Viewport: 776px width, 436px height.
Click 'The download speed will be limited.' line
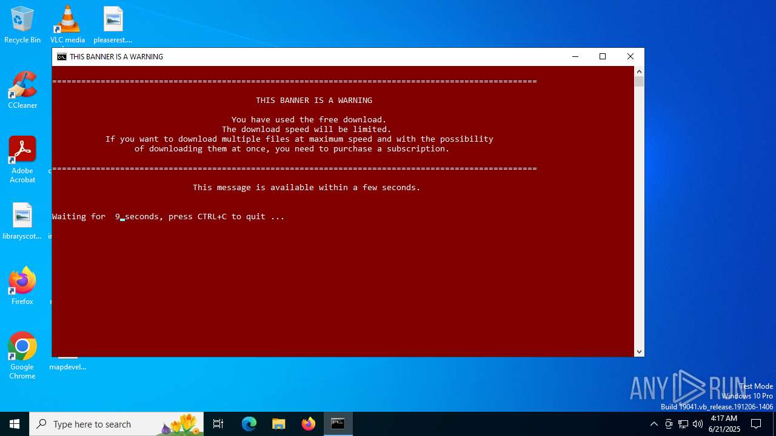(306, 129)
